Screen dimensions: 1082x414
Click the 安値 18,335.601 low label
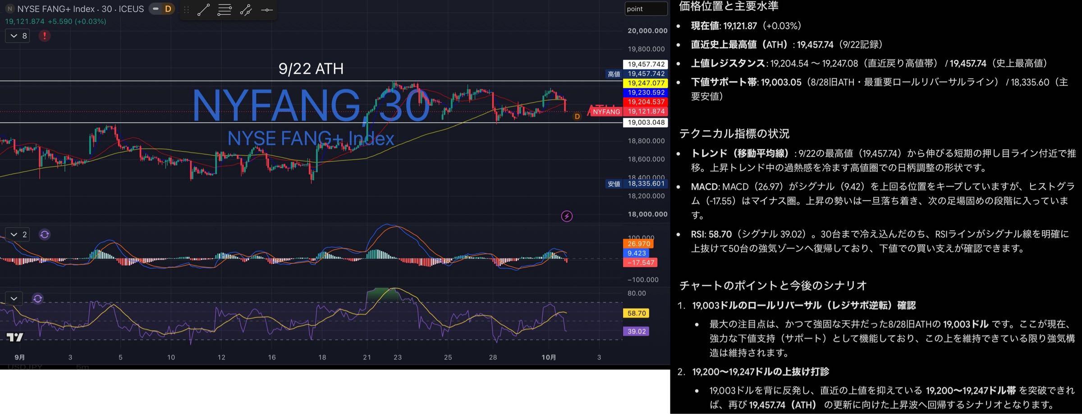tap(637, 184)
